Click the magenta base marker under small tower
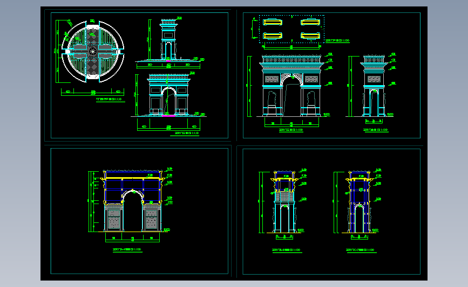 point(168,61)
